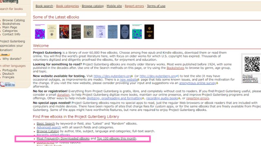Follow the donation link in paragraph
Screen dimensions: 261x146
[x=63, y=94]
